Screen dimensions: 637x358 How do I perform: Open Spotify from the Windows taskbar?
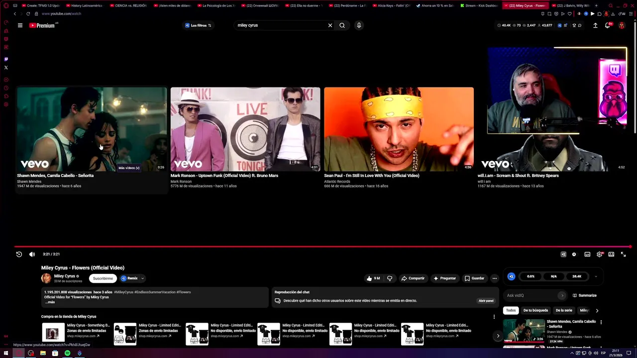pos(67,353)
